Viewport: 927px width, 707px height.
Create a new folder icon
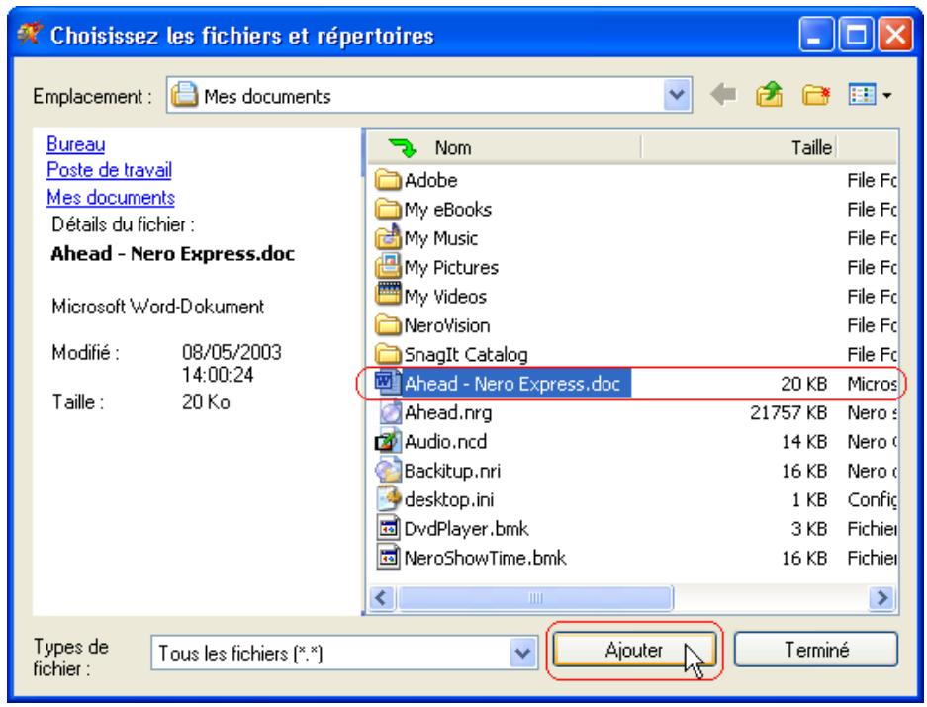816,95
